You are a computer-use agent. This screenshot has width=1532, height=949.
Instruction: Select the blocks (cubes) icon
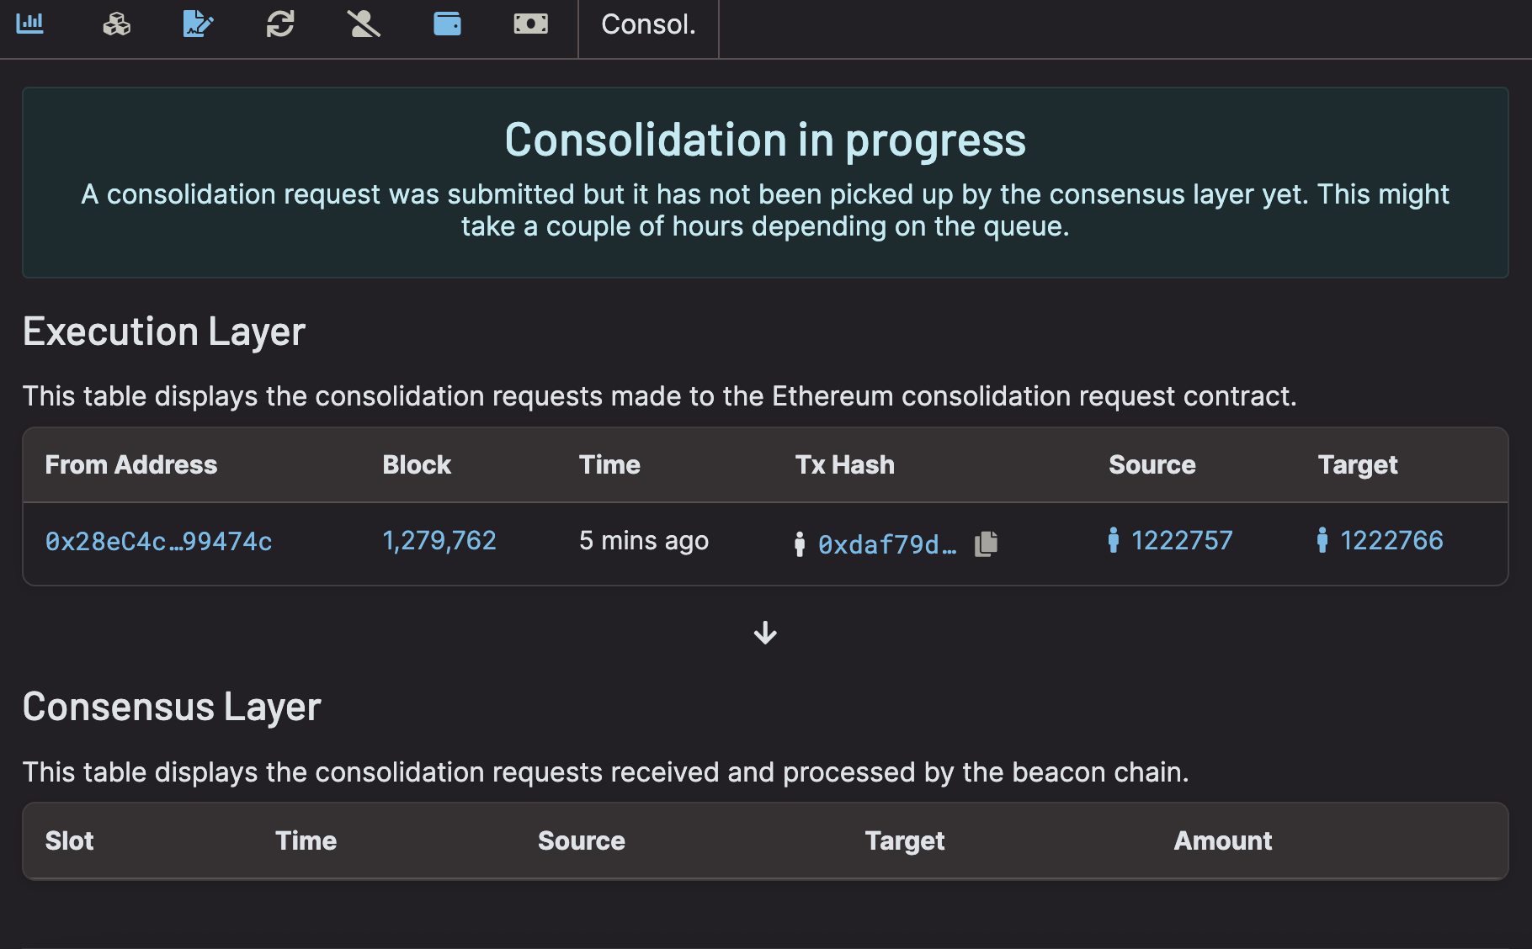coord(114,24)
